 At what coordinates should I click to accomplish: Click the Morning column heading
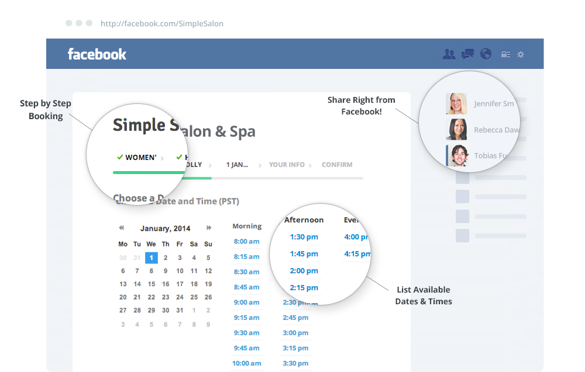[247, 226]
